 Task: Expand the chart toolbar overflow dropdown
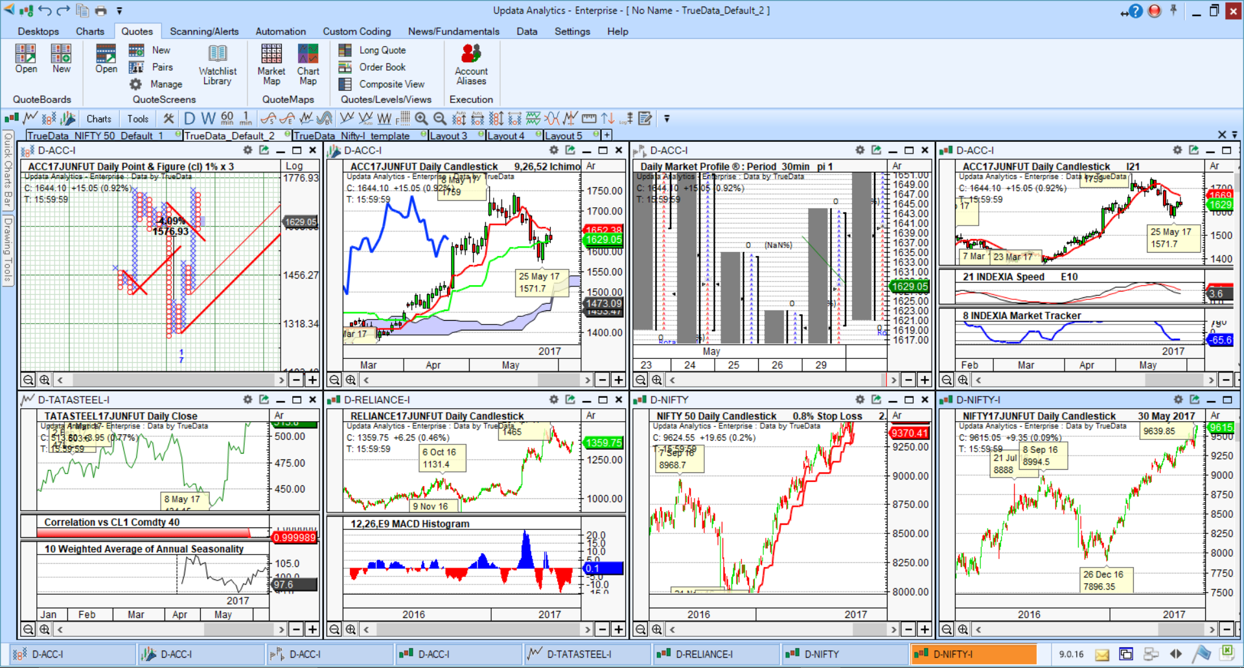[x=667, y=119]
